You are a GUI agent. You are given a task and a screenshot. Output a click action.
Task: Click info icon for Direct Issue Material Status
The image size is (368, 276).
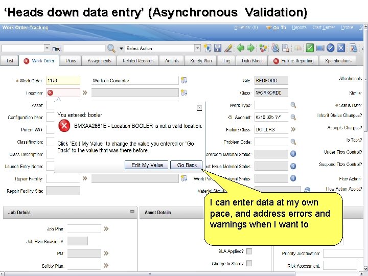293,166
